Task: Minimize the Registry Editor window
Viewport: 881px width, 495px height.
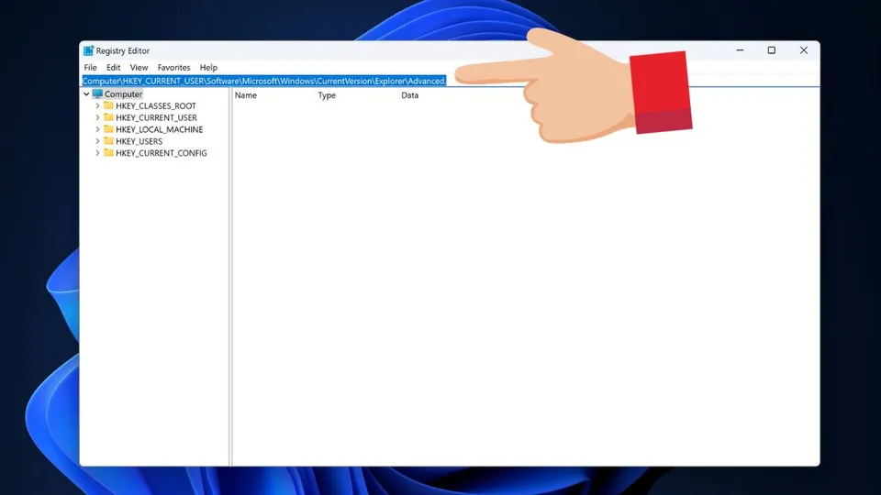Action: (740, 50)
